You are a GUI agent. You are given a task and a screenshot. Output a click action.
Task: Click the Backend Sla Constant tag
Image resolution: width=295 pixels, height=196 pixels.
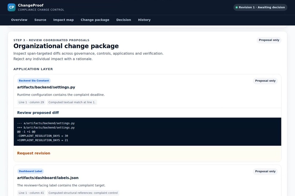click(34, 81)
